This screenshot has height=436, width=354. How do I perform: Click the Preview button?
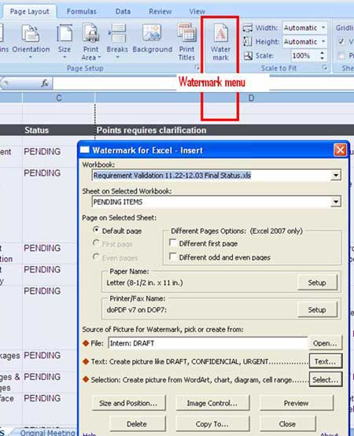tap(297, 403)
